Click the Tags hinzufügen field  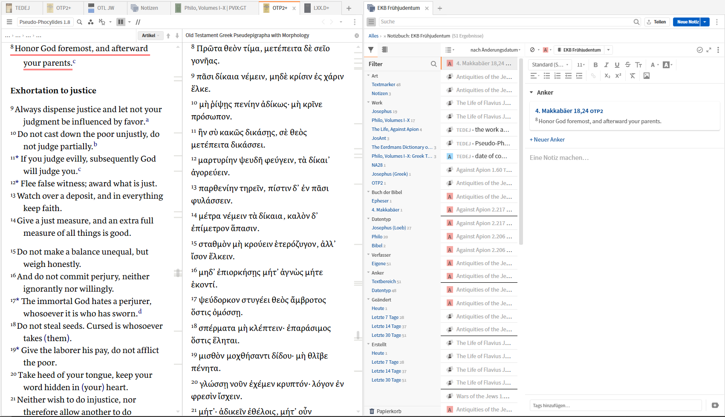[615, 405]
